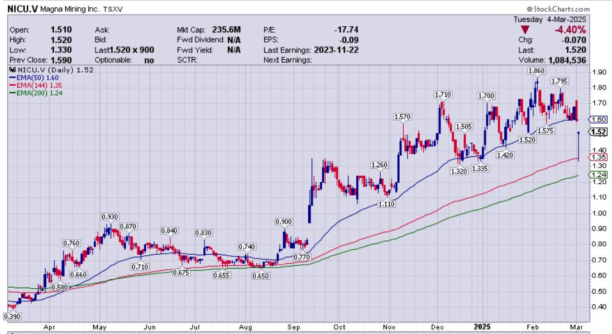
Task: Click the 1.110 price label
Action: coord(386,204)
